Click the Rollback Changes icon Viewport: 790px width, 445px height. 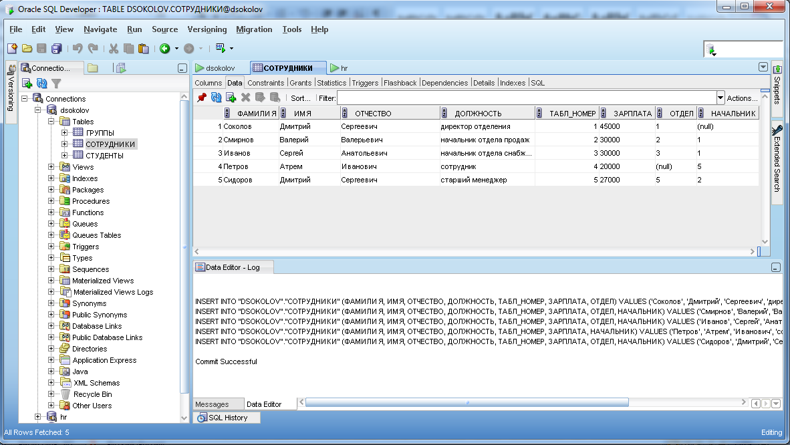pos(275,98)
